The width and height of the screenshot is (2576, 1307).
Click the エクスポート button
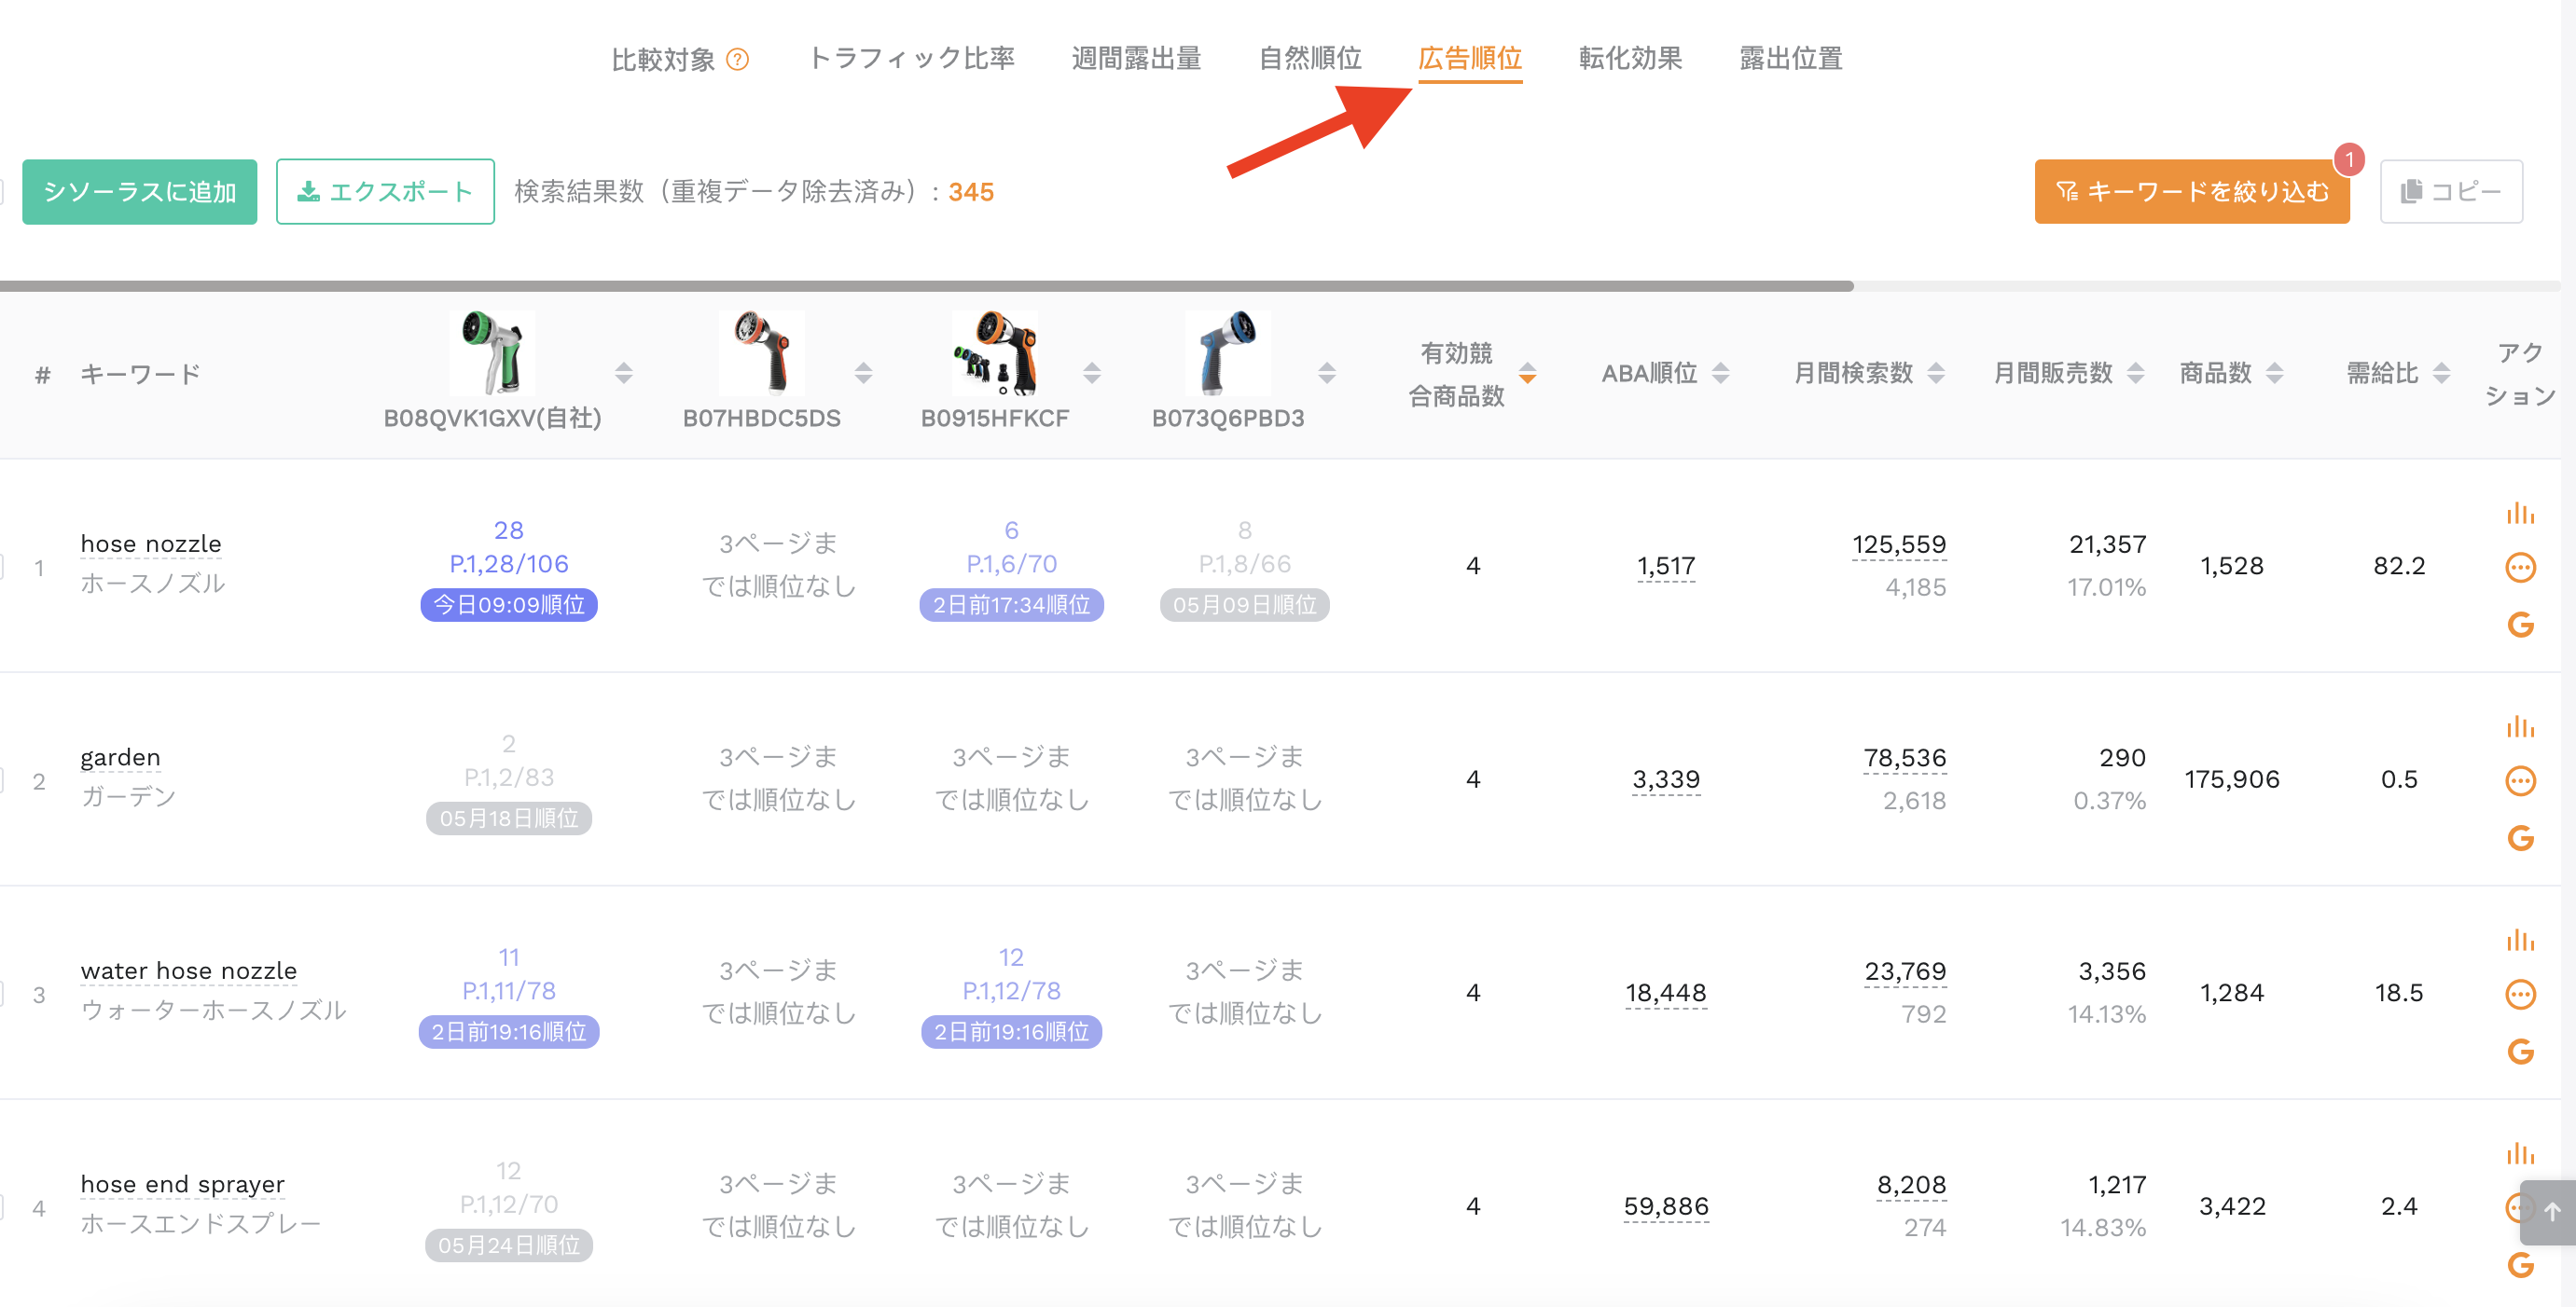coord(385,191)
